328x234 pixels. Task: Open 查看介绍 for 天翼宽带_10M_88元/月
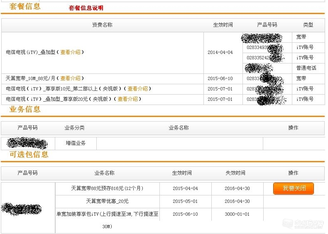coord(70,78)
